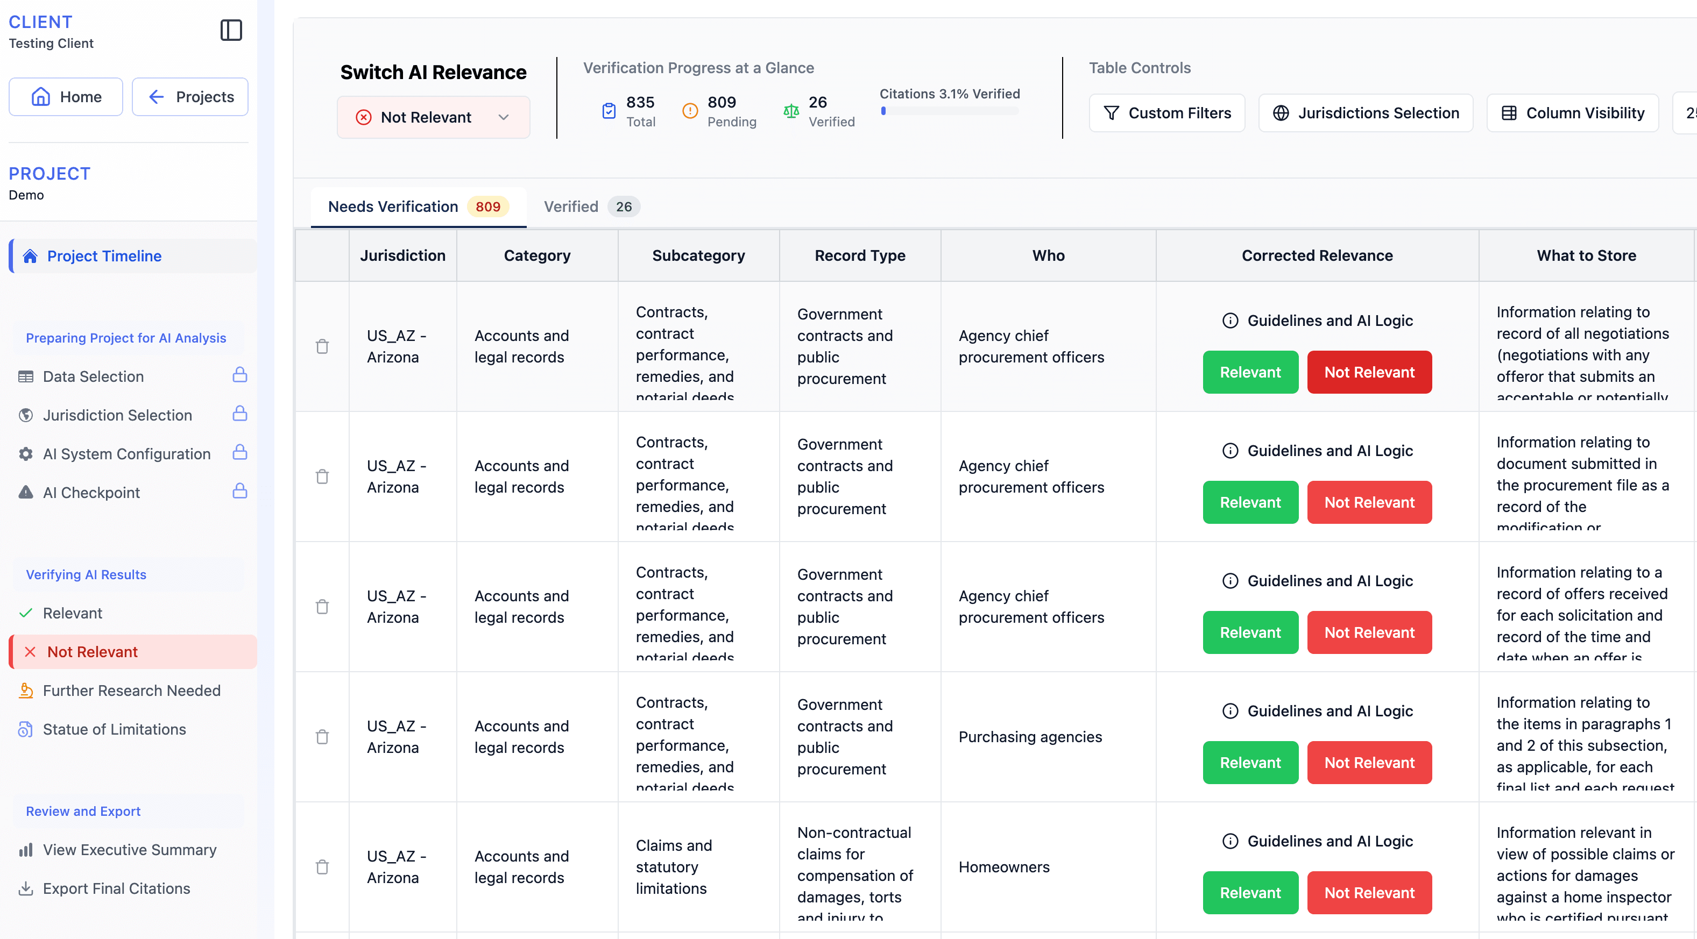Image resolution: width=1697 pixels, height=939 pixels.
Task: Click the trash icon for the Homeowners row
Action: tap(322, 866)
